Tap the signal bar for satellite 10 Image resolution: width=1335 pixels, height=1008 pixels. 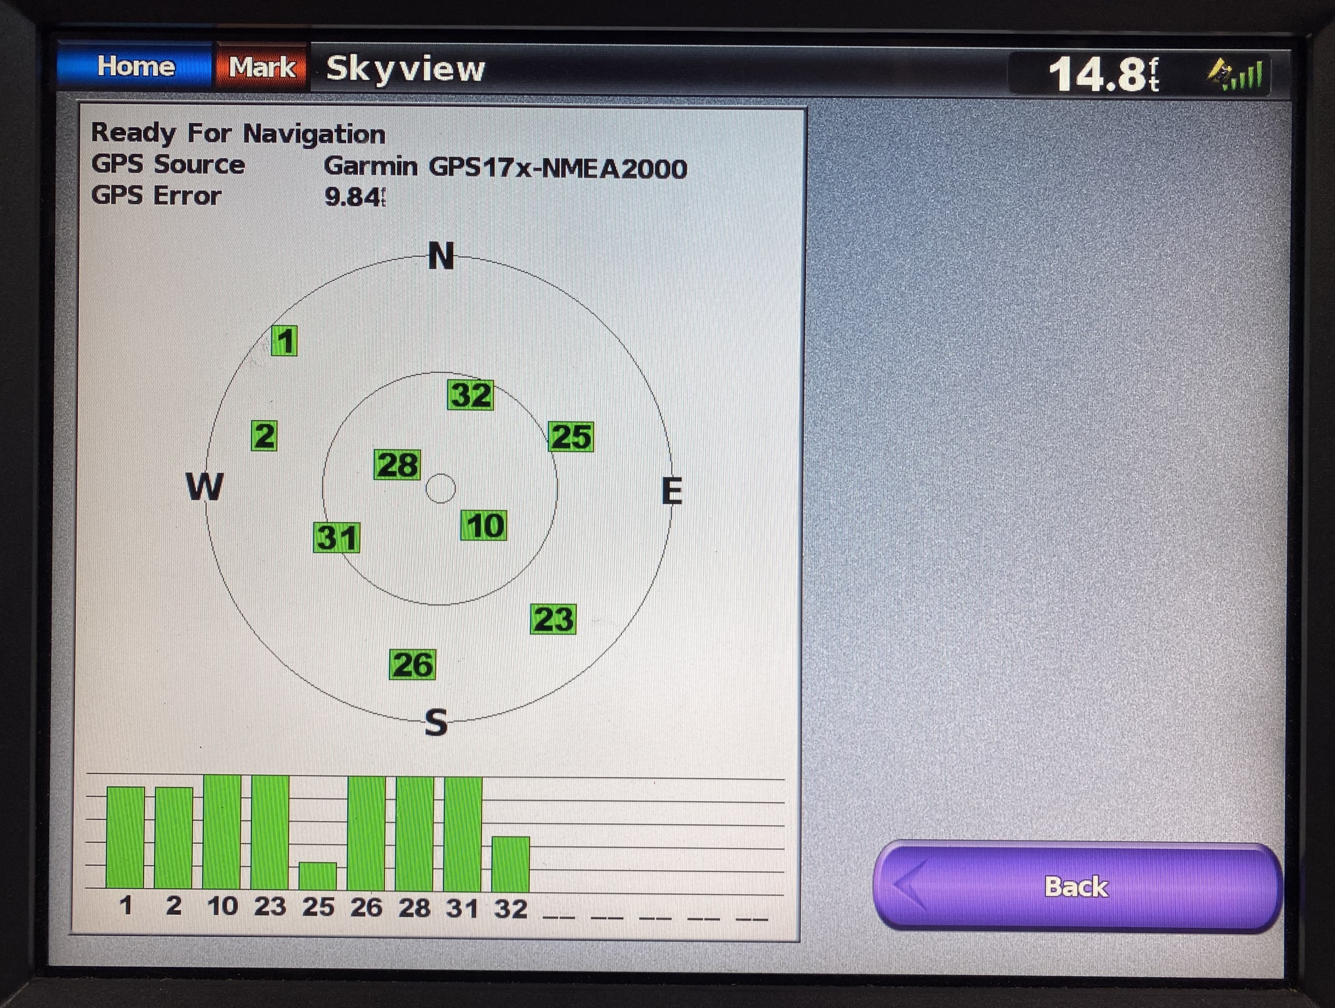(x=222, y=832)
